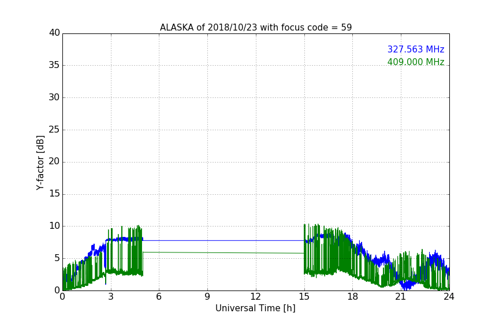Screen dimensions: 499x332
Task: Click the 'Universal Time [h]' axis label
Action: pyautogui.click(x=255, y=308)
